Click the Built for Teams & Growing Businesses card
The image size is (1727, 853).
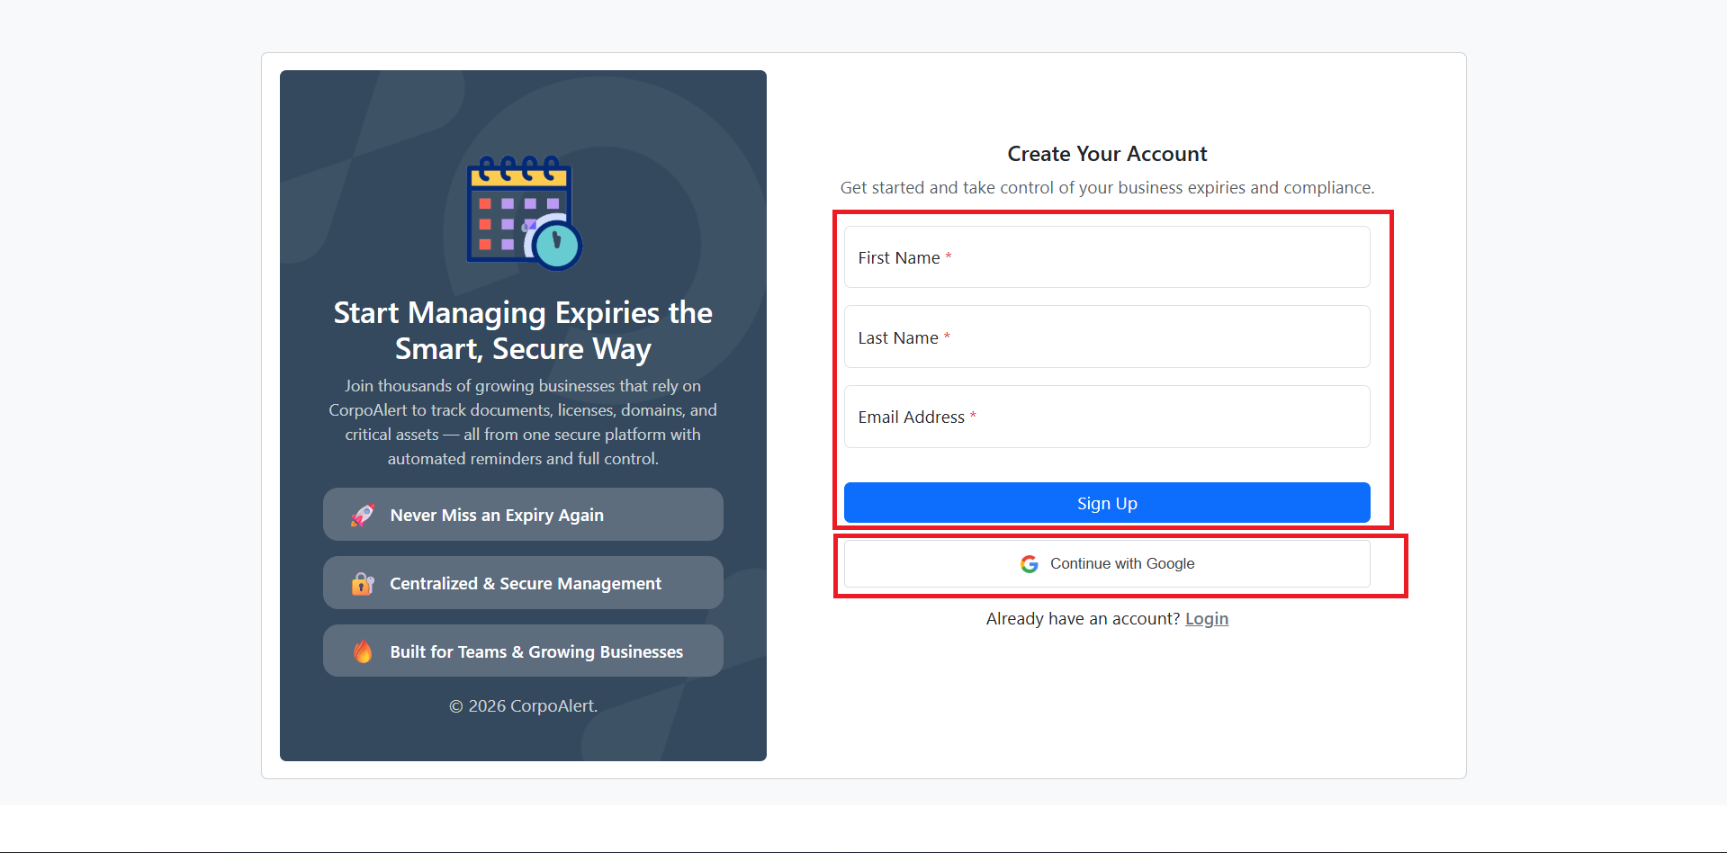523,651
